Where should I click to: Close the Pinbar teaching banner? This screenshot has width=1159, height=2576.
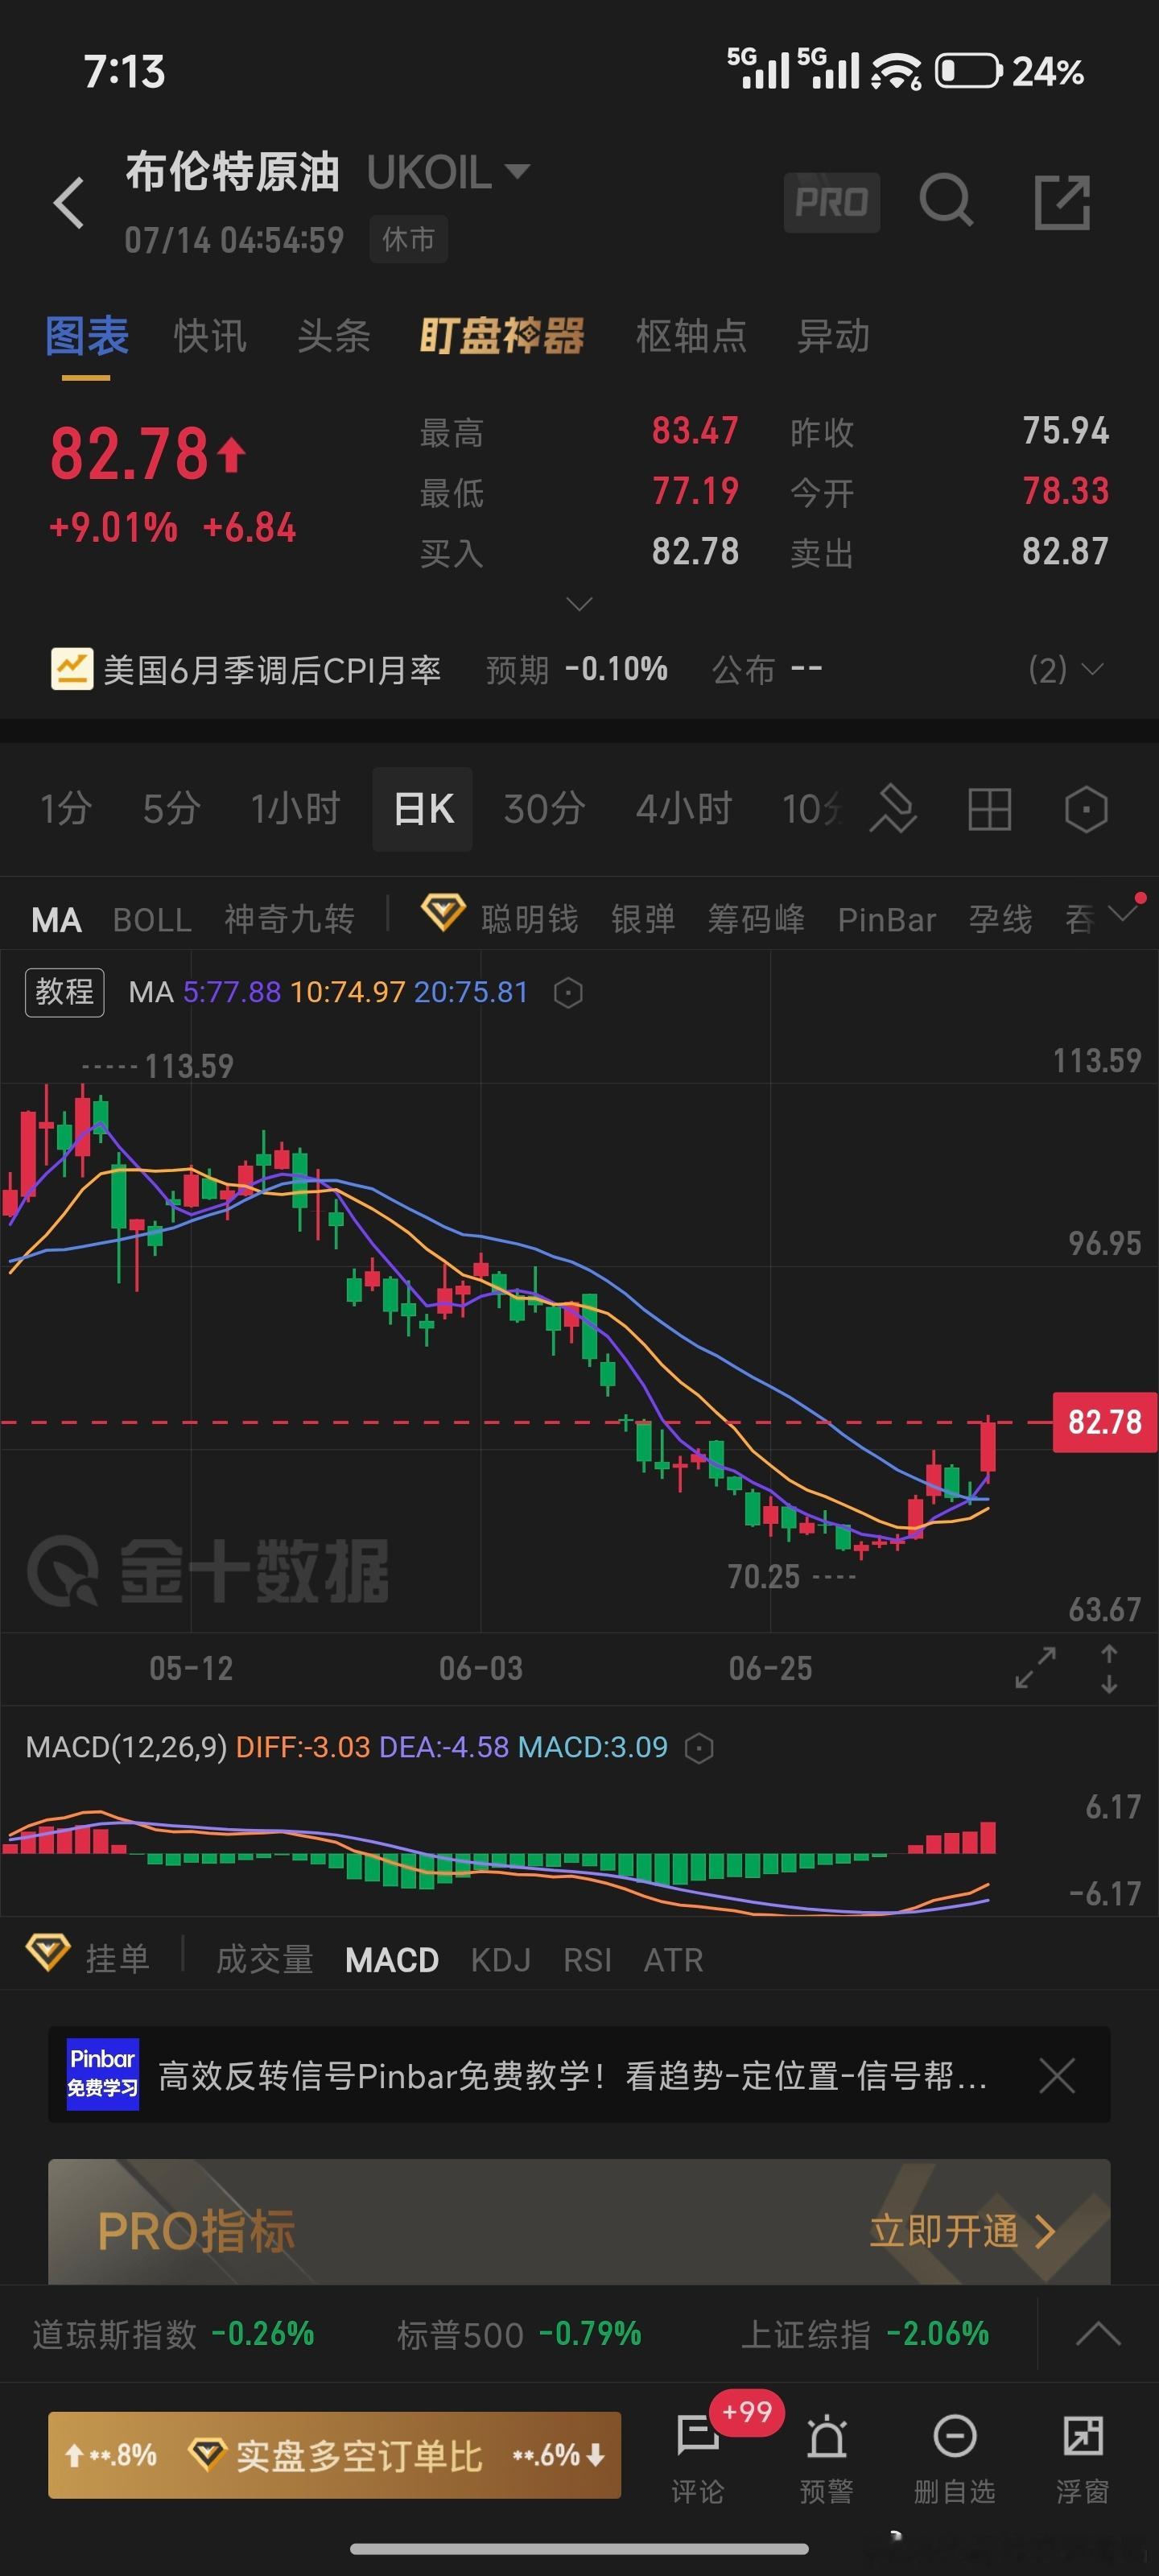[1057, 2075]
